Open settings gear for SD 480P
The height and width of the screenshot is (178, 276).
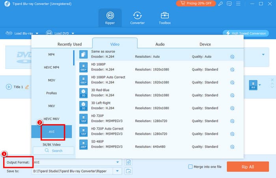point(232,147)
